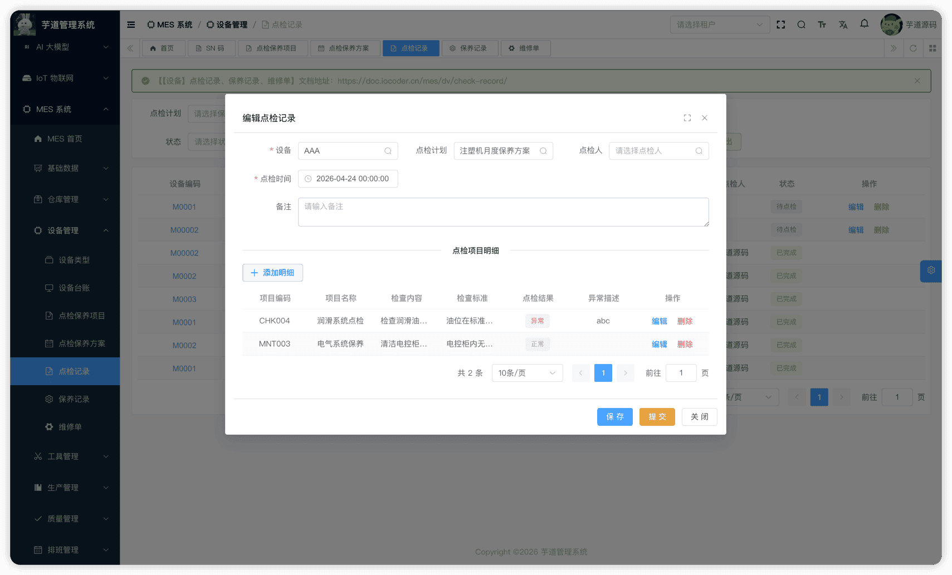Collapse the sidebar using the hamburger icon
This screenshot has height=575, width=952.
coord(131,24)
